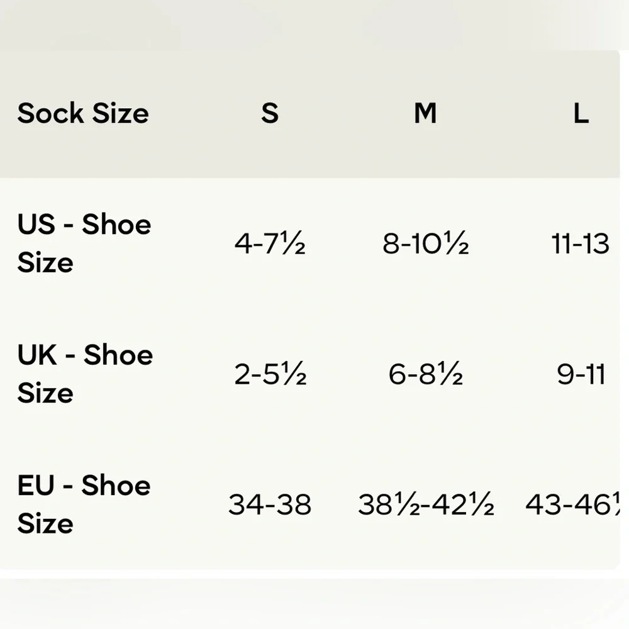Select the UK size cell '2-5½'
Image resolution: width=629 pixels, height=629 pixels.
tap(270, 375)
